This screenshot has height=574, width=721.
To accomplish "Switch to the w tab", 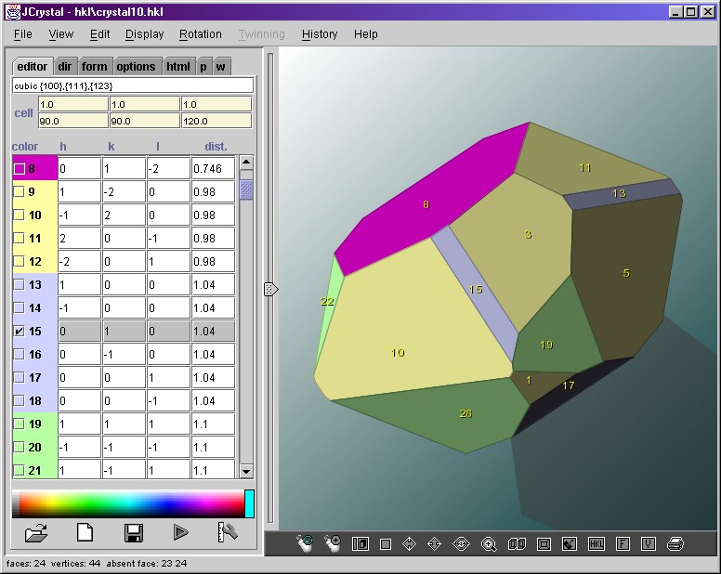I will coord(221,67).
